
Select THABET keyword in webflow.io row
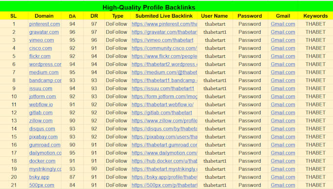(315, 105)
